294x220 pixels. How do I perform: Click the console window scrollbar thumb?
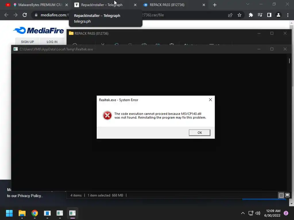[289, 61]
